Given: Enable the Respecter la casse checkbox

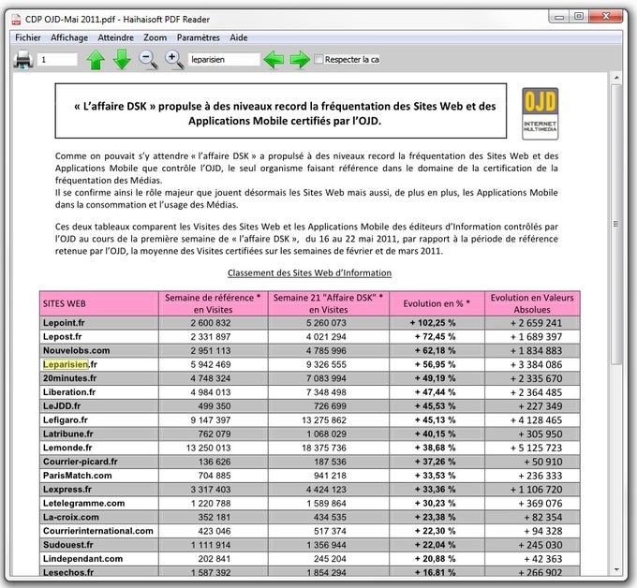Looking at the screenshot, I should 318,59.
